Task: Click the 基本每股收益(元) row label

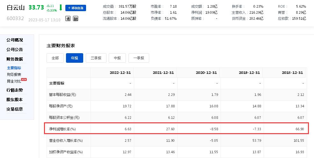Action: pyautogui.click(x=62, y=95)
